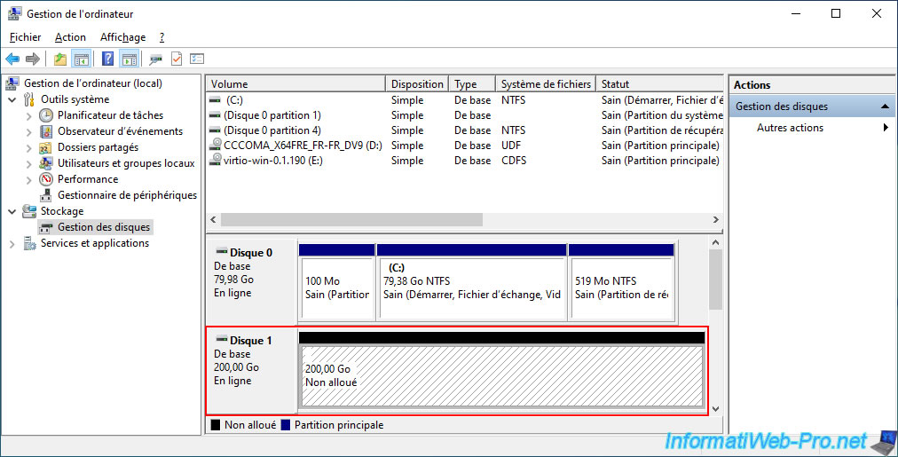This screenshot has height=457, width=898.
Task: Toggle the show/hide Action pane button
Action: click(130, 59)
